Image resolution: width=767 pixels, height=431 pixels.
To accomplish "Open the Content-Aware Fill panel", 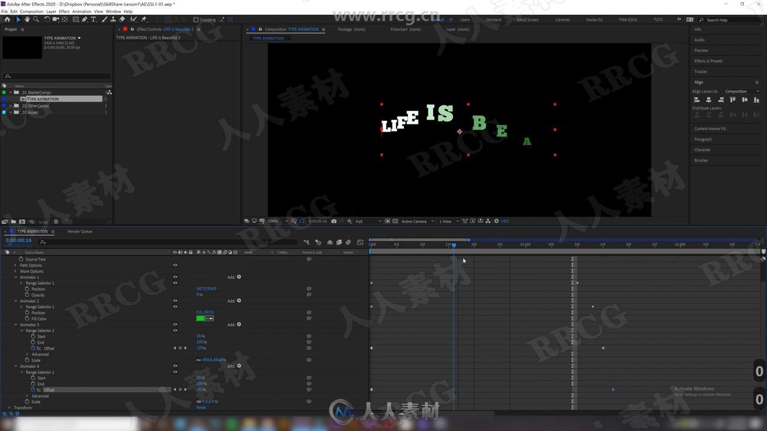I will 710,129.
